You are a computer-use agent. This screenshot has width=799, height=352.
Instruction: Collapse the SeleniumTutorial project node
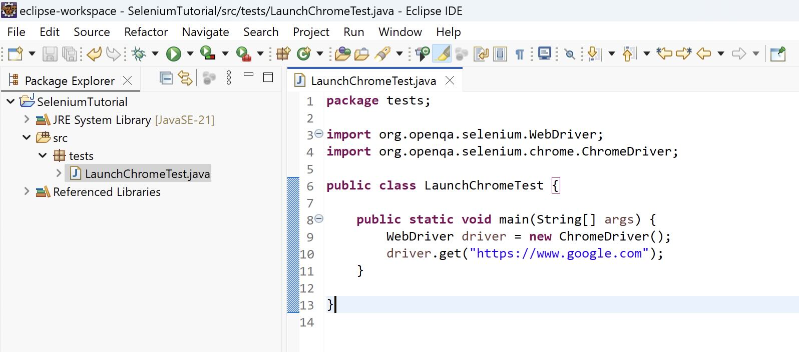[11, 101]
